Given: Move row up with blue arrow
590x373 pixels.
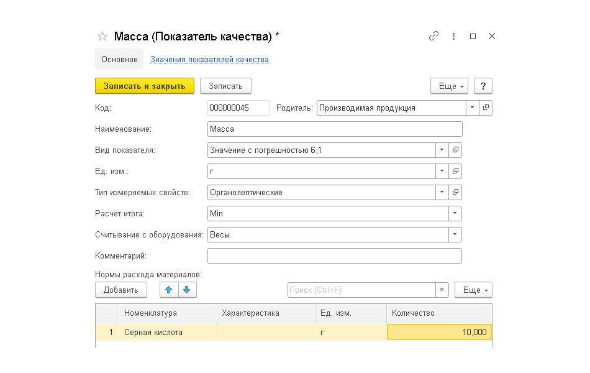Looking at the screenshot, I should coord(169,290).
